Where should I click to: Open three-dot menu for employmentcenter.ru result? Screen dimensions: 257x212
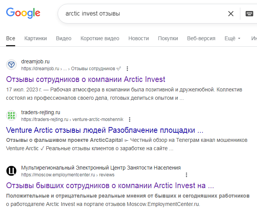click(x=186, y=175)
